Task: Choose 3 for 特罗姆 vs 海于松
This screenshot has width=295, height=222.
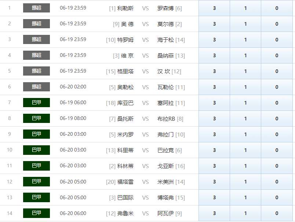Action: pyautogui.click(x=214, y=40)
